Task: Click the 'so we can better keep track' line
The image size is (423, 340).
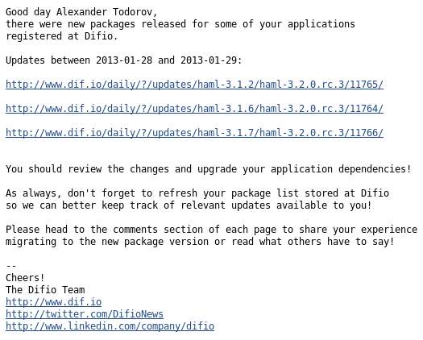Action: (x=189, y=205)
